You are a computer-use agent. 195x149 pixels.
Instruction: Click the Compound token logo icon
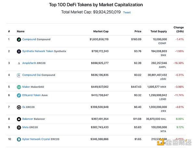(19, 39)
